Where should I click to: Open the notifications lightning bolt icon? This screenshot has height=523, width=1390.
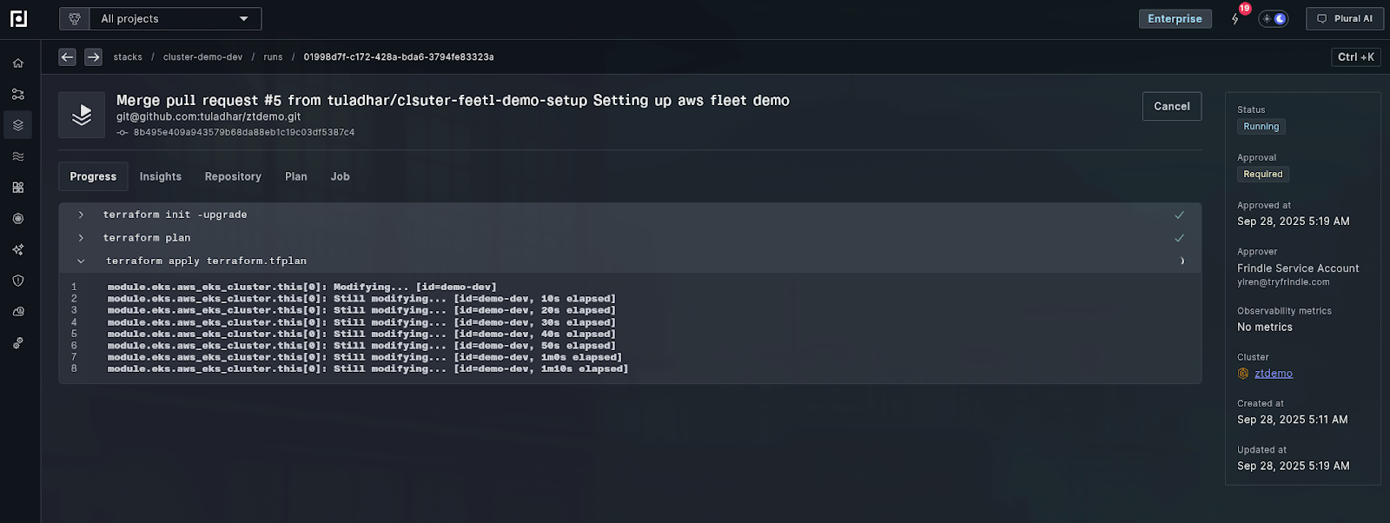tap(1235, 18)
